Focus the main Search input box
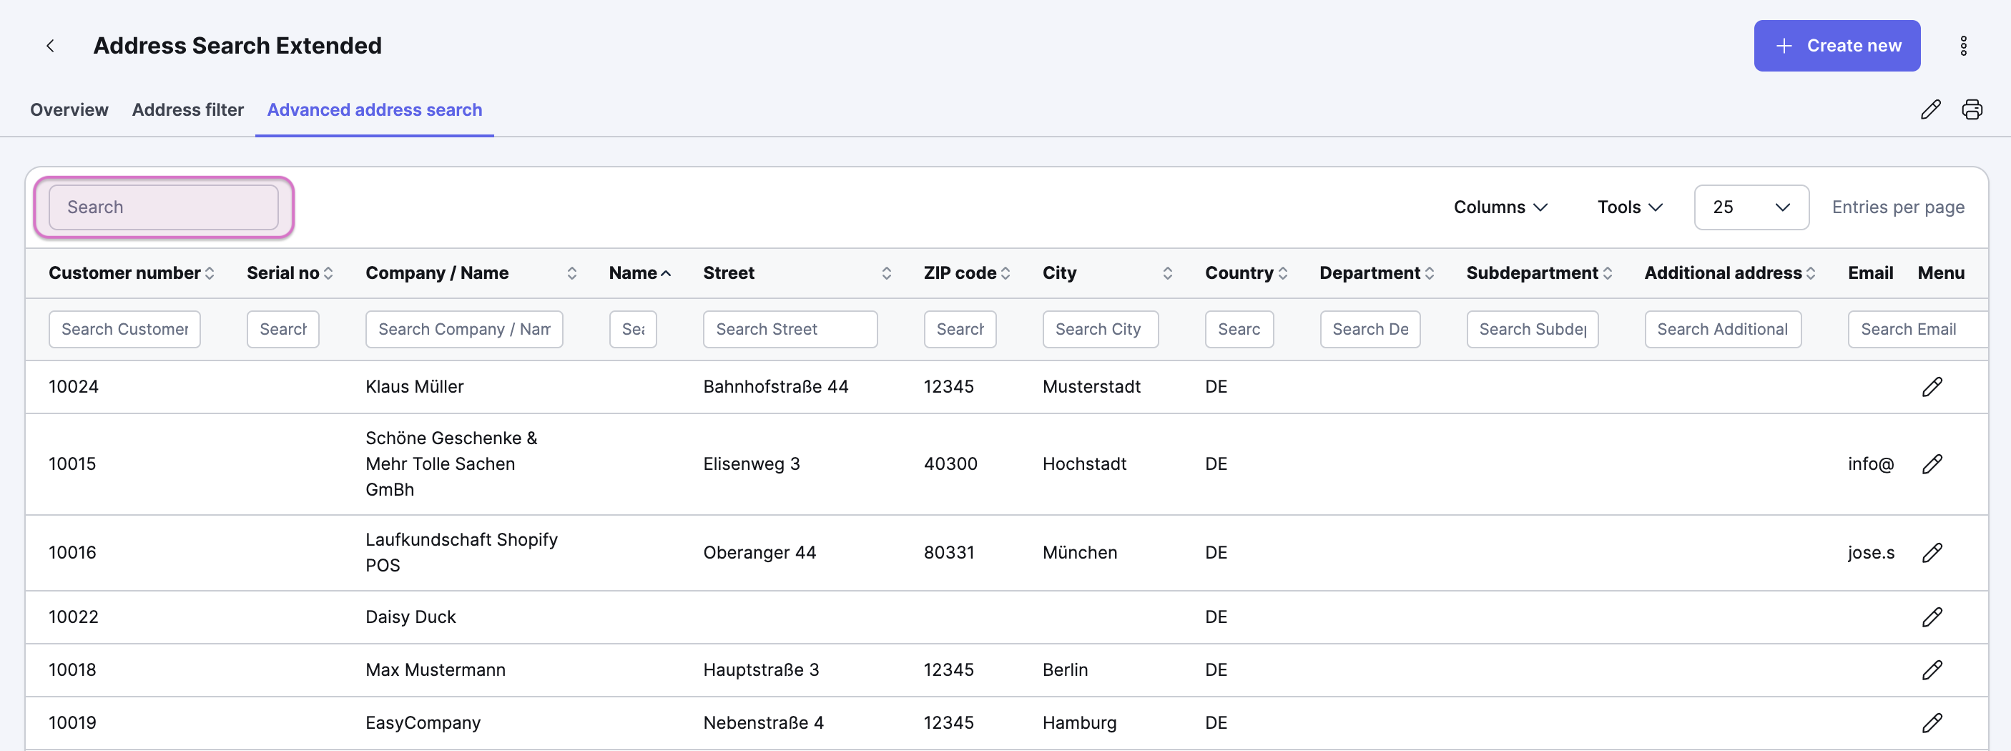Image resolution: width=2011 pixels, height=751 pixels. 163,207
